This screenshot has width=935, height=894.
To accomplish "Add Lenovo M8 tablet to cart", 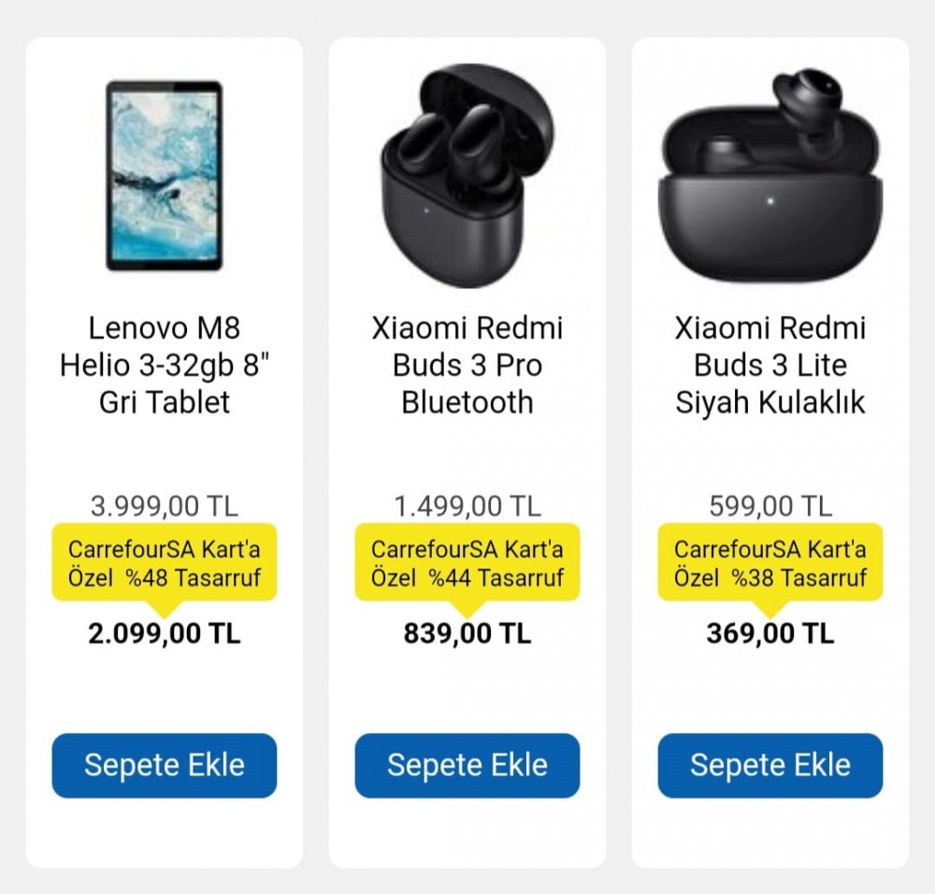I will click(x=165, y=765).
